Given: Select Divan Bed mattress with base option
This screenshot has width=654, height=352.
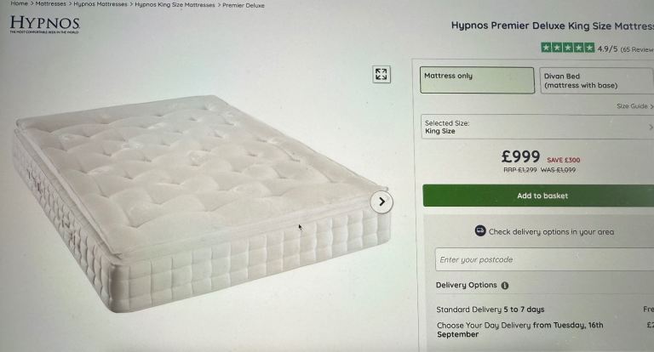Looking at the screenshot, I should 596,81.
